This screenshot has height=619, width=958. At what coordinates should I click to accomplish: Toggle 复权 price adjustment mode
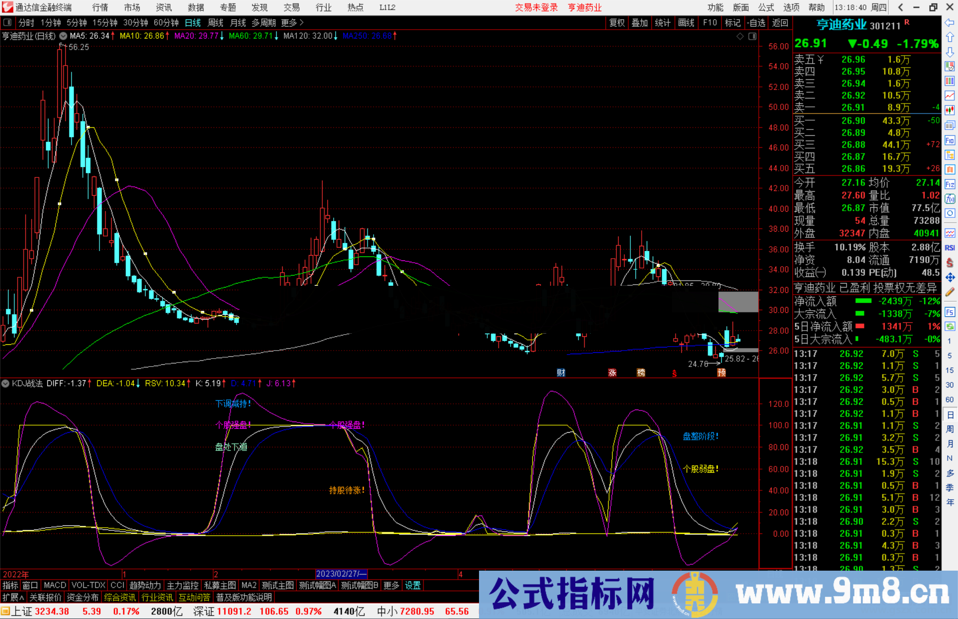(x=617, y=23)
